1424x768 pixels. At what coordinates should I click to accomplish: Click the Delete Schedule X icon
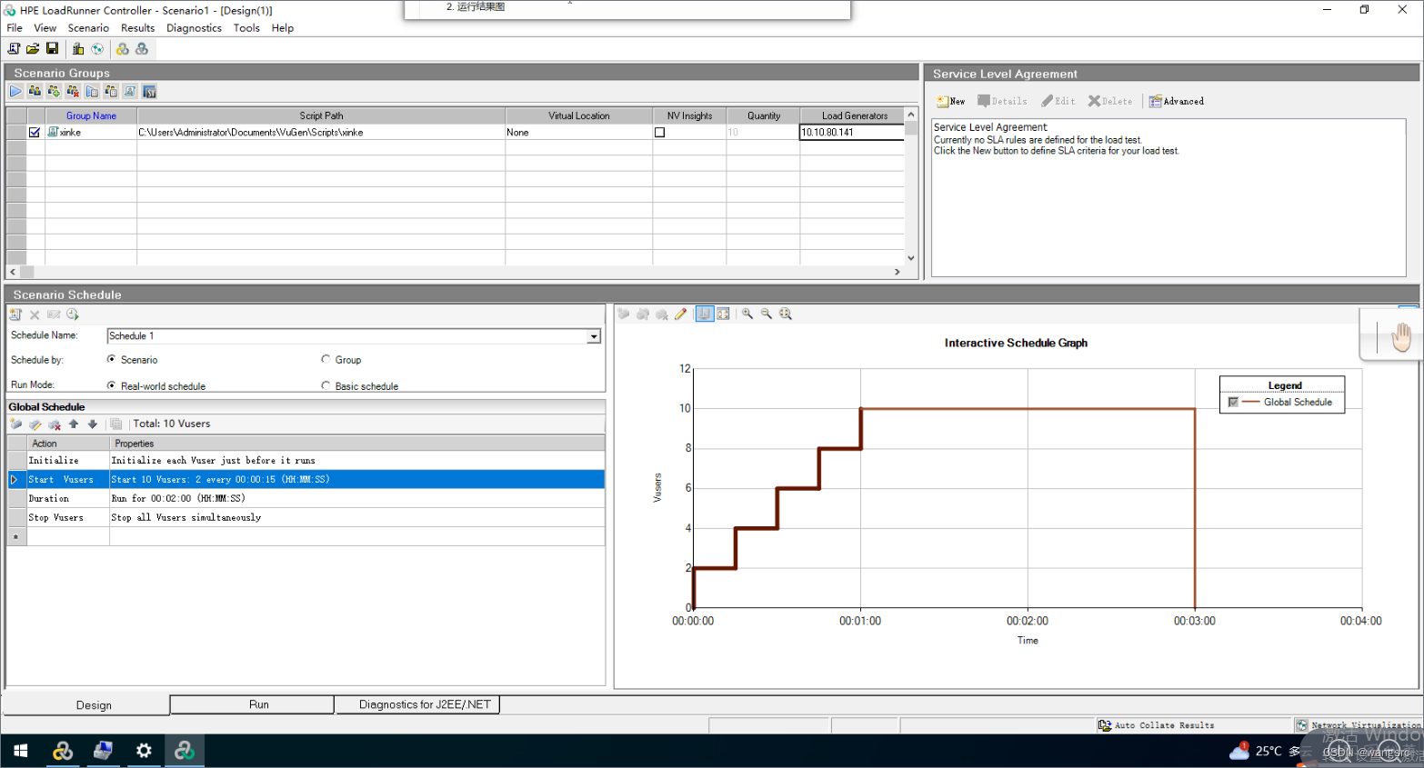35,314
